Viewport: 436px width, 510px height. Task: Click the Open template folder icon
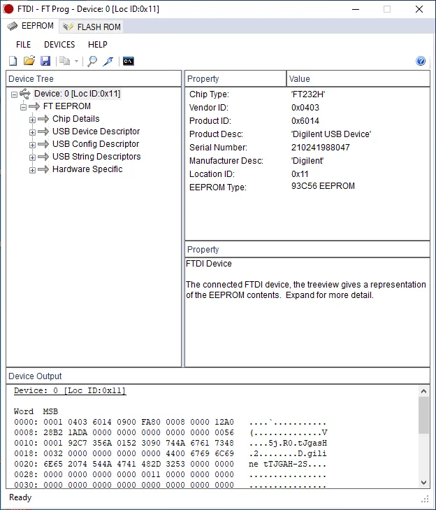pos(29,61)
